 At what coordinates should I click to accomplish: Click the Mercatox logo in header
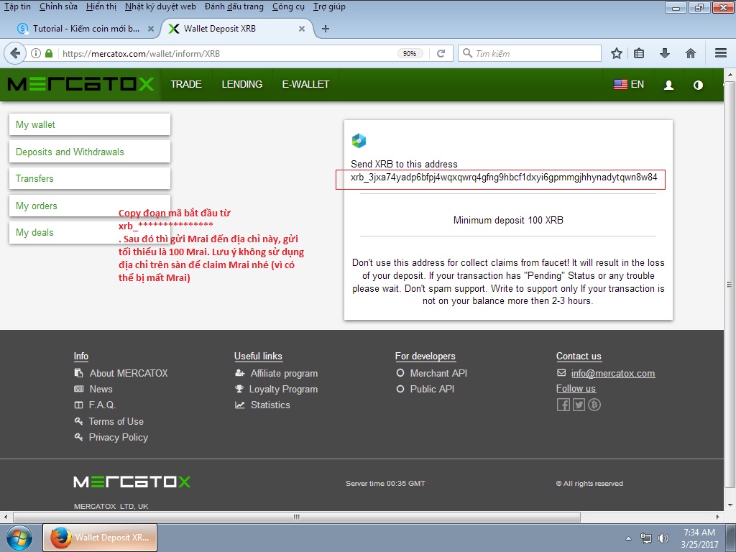point(80,85)
